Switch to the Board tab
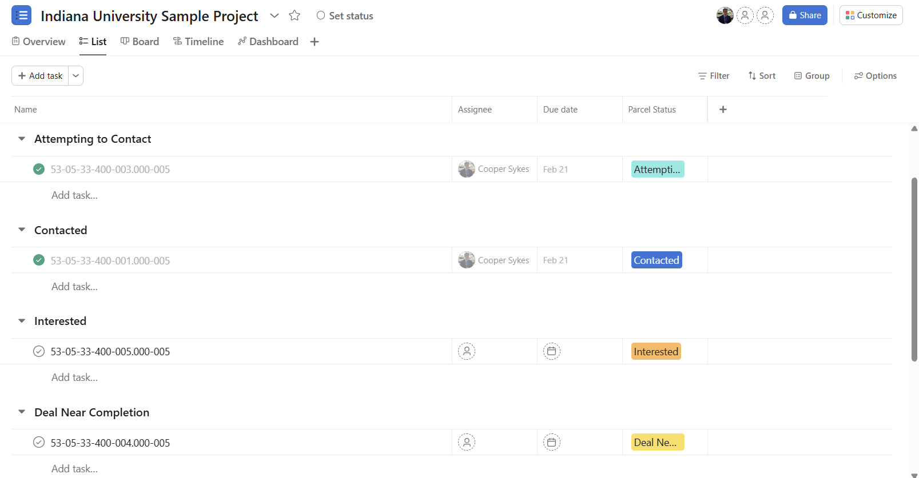This screenshot has height=478, width=919. coord(140,42)
